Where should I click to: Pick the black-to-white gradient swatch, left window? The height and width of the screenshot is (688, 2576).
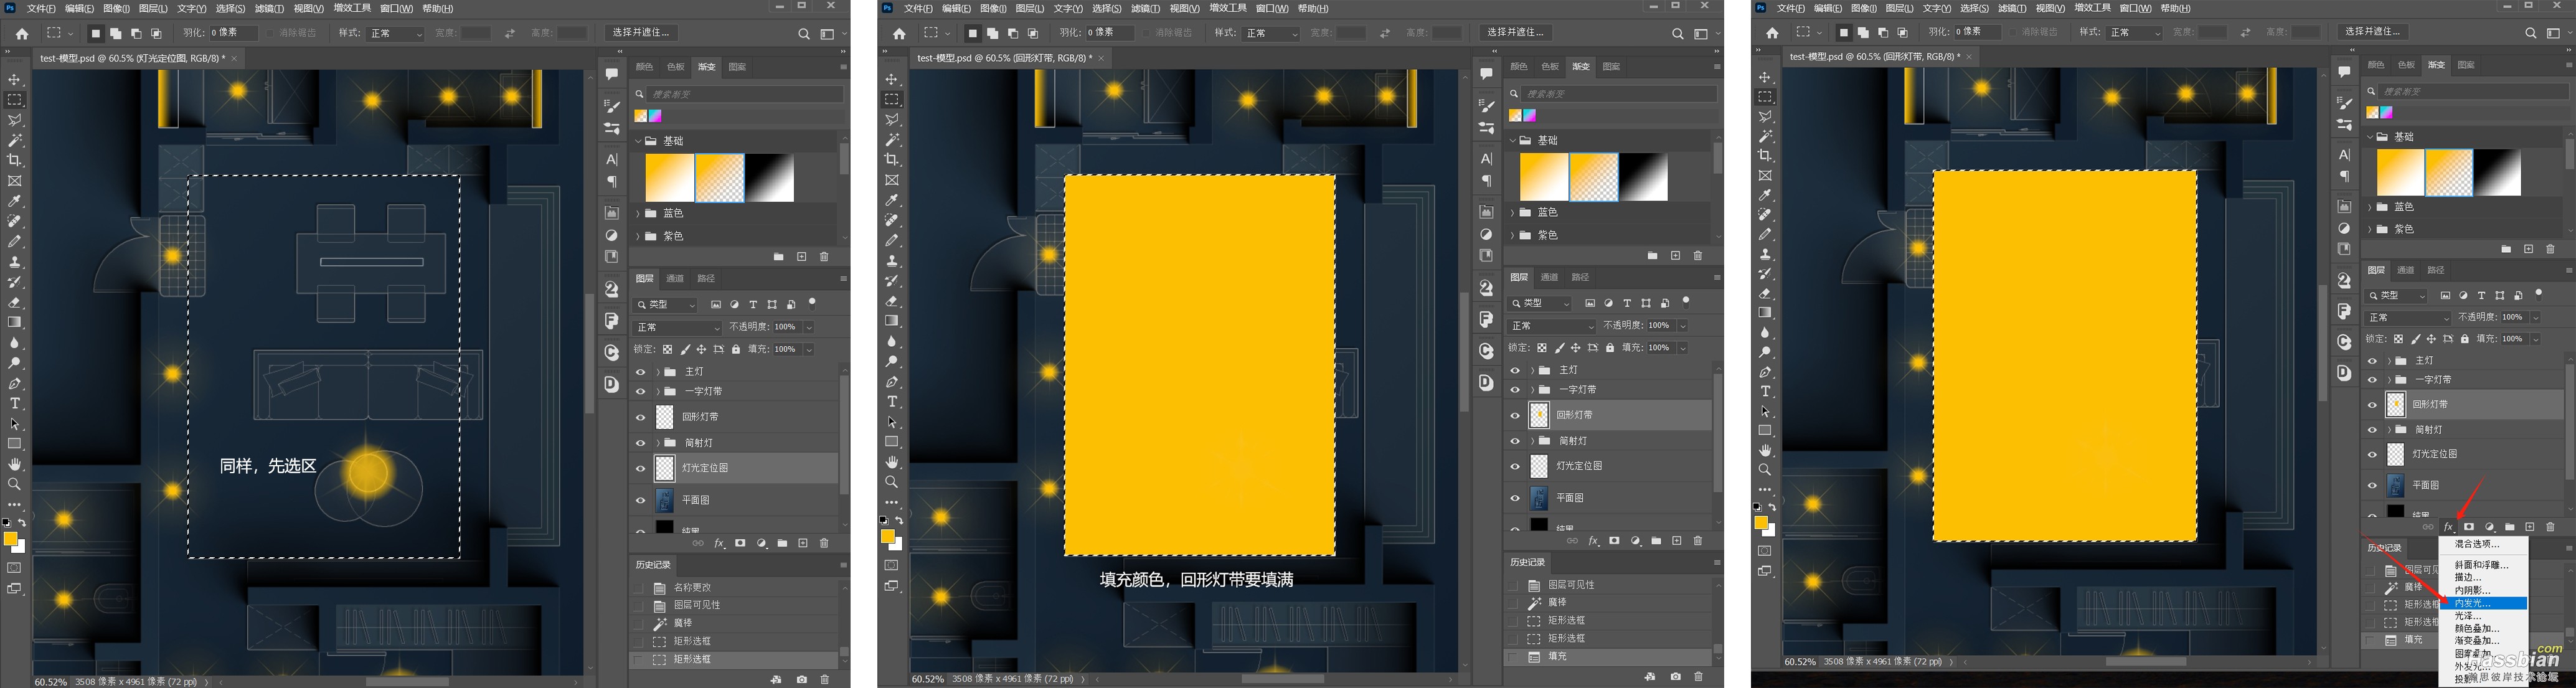click(x=769, y=178)
